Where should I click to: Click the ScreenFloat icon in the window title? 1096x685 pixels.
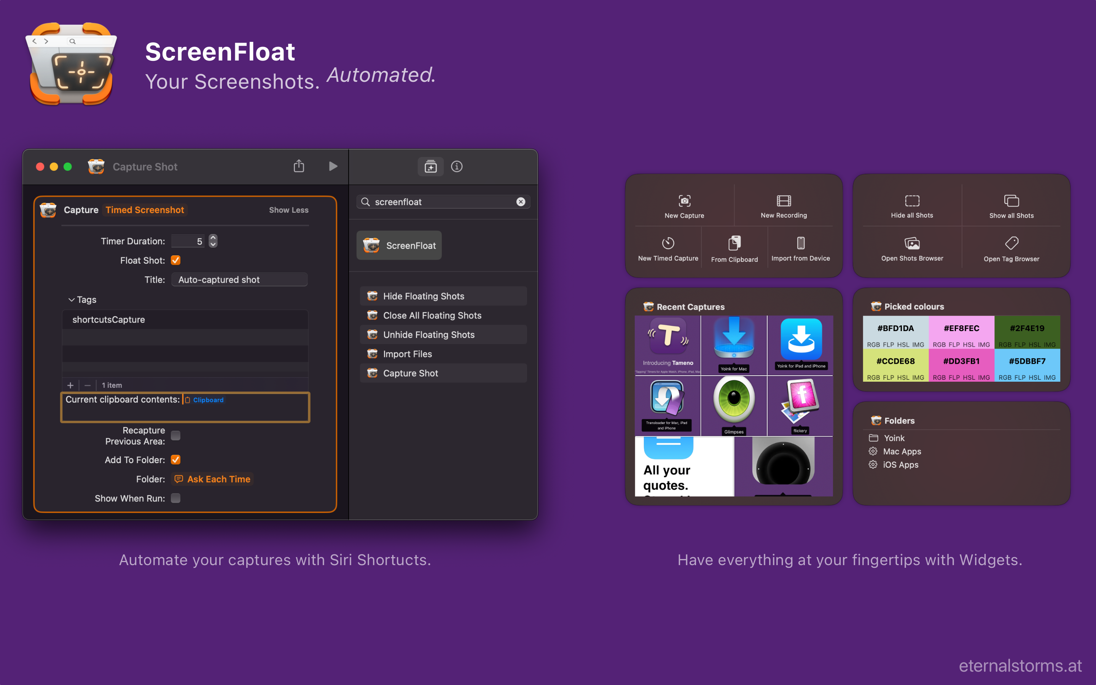click(x=96, y=166)
